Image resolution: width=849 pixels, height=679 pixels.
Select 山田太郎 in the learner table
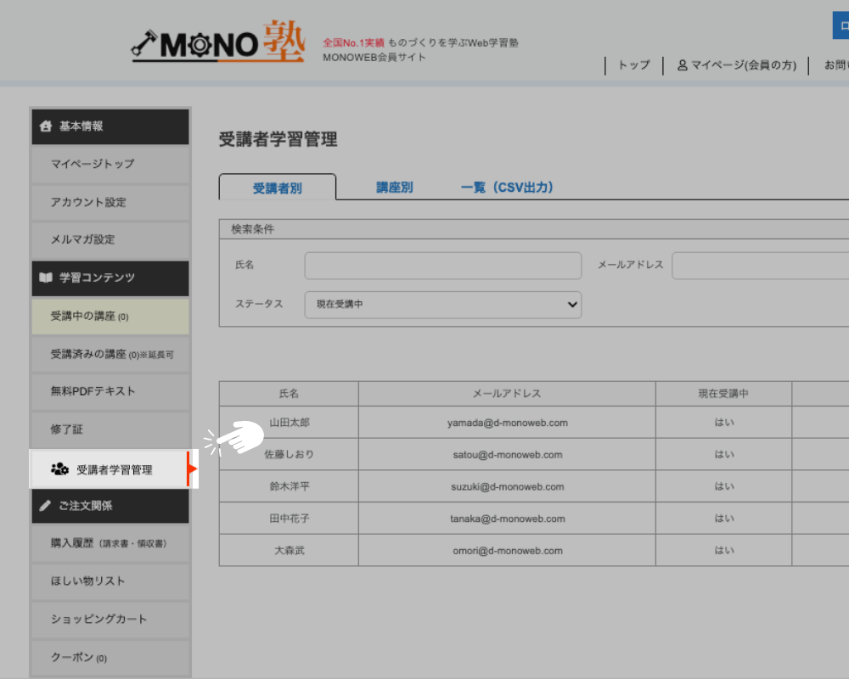pos(289,423)
